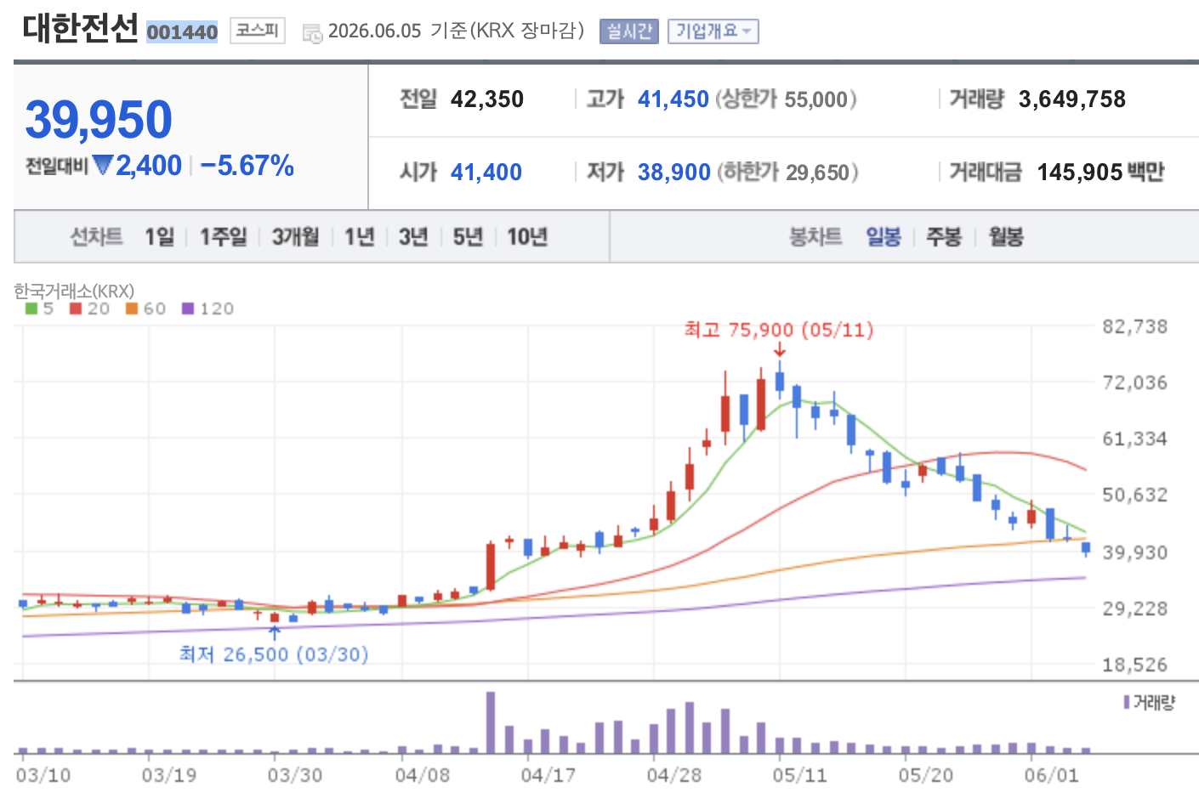Select the 1일 line chart tab
This screenshot has width=1199, height=804.
(x=159, y=236)
